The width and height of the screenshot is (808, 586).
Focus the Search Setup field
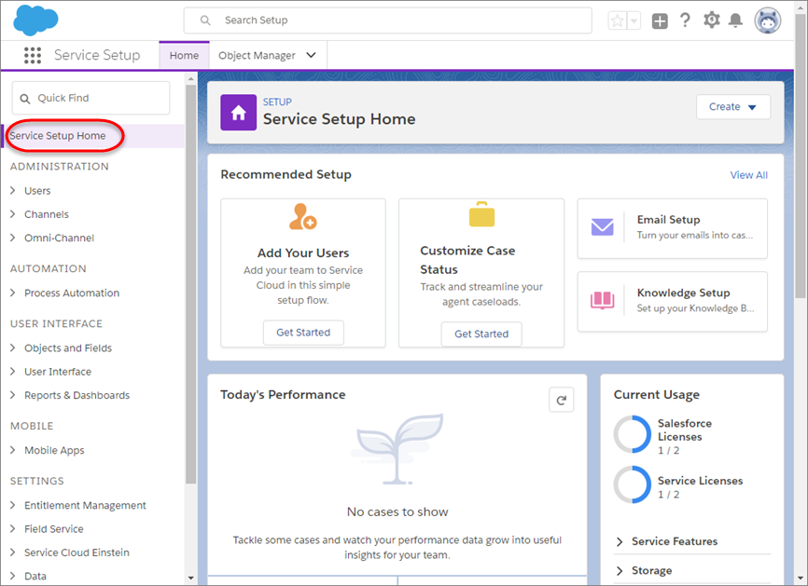pos(387,20)
